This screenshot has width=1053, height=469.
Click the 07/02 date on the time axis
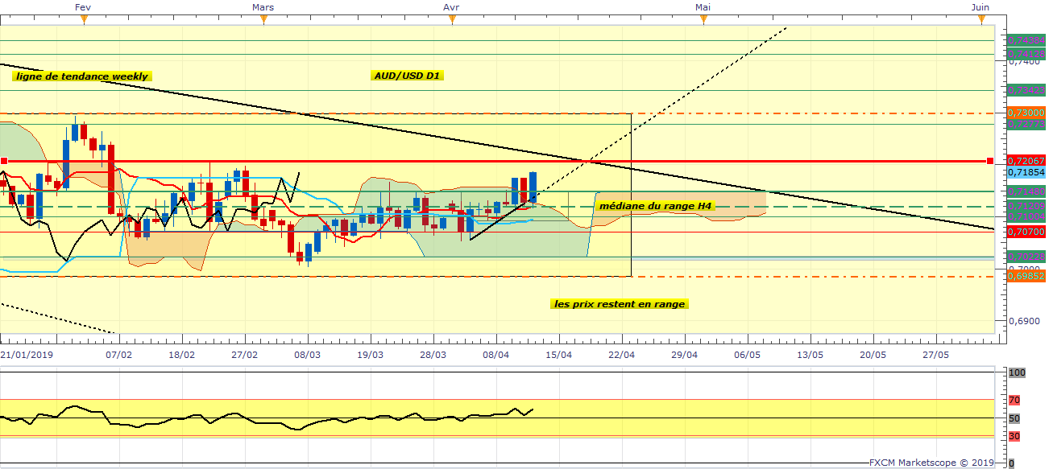pos(119,354)
